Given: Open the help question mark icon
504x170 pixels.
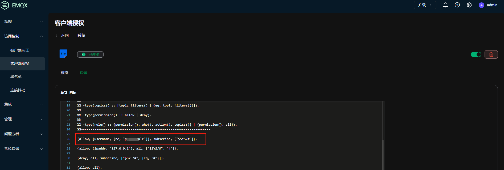Looking at the screenshot, I should (457, 5).
